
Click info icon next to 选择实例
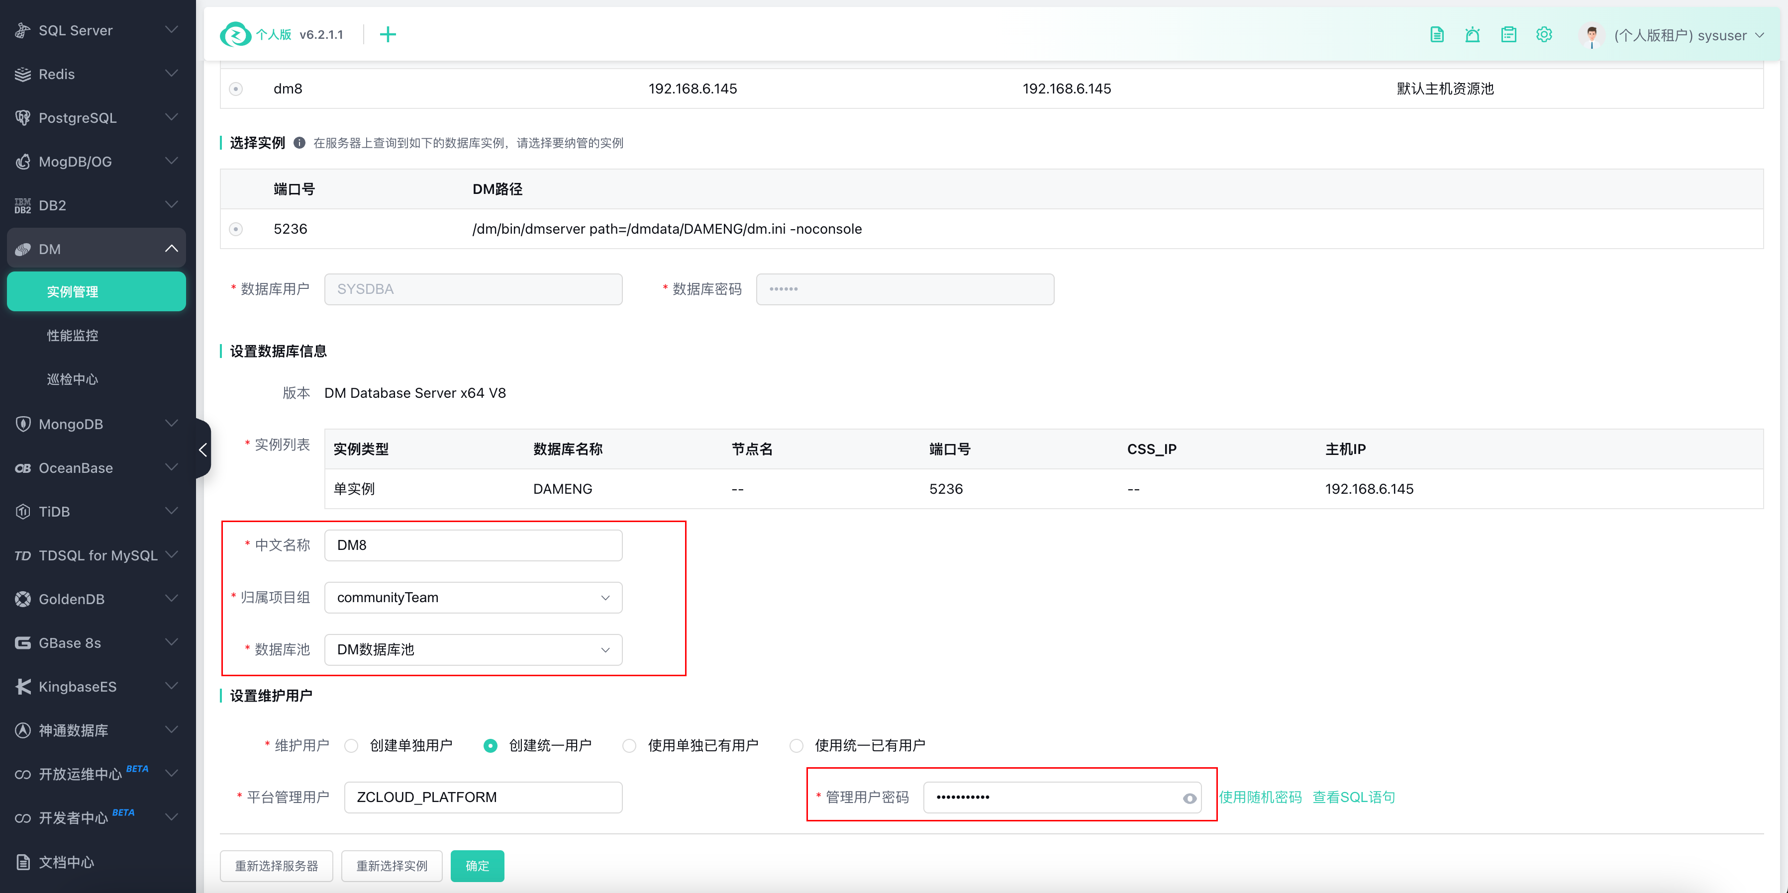click(x=299, y=143)
